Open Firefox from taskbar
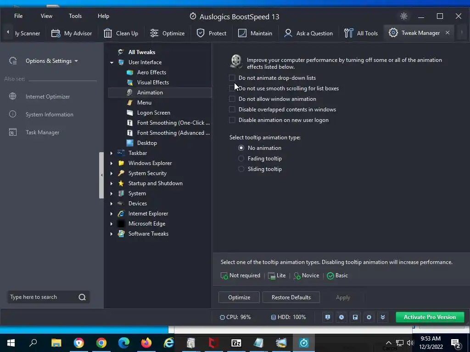 point(146,343)
